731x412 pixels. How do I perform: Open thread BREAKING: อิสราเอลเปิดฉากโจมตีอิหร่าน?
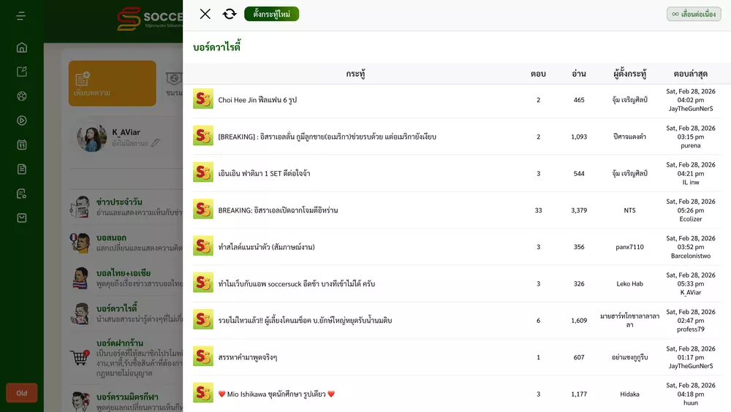[278, 210]
